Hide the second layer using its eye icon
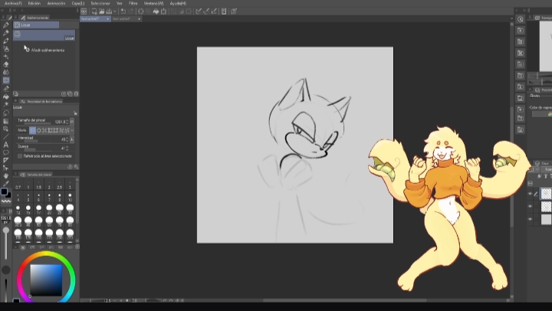This screenshot has width=552, height=311. (x=529, y=206)
